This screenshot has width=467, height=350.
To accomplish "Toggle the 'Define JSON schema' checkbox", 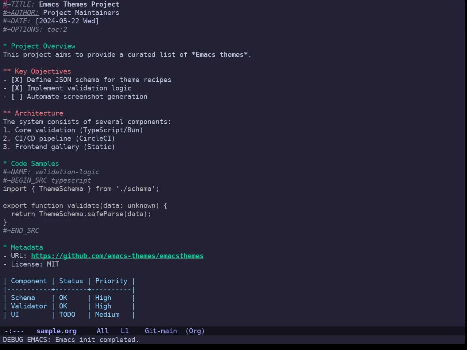I will 17,80.
